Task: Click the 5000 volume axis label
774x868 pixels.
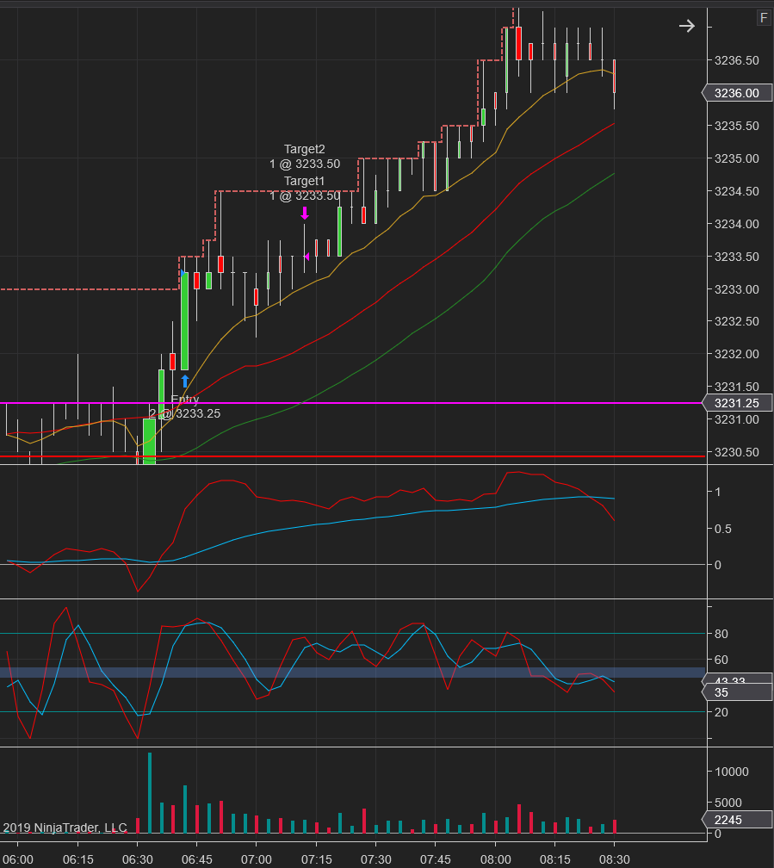Action: [x=728, y=803]
